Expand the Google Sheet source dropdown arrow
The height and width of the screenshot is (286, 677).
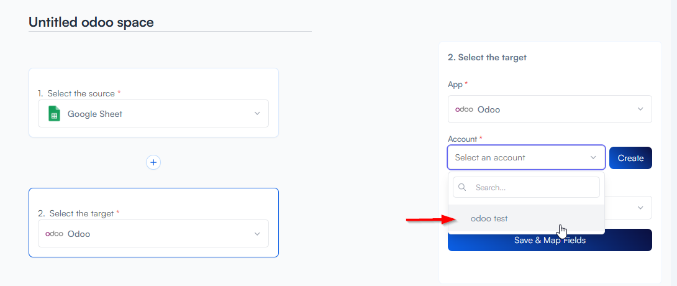[257, 114]
